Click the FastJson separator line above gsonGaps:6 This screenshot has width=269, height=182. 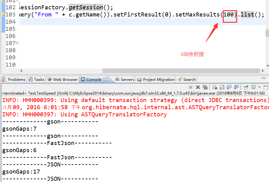pos(57,143)
